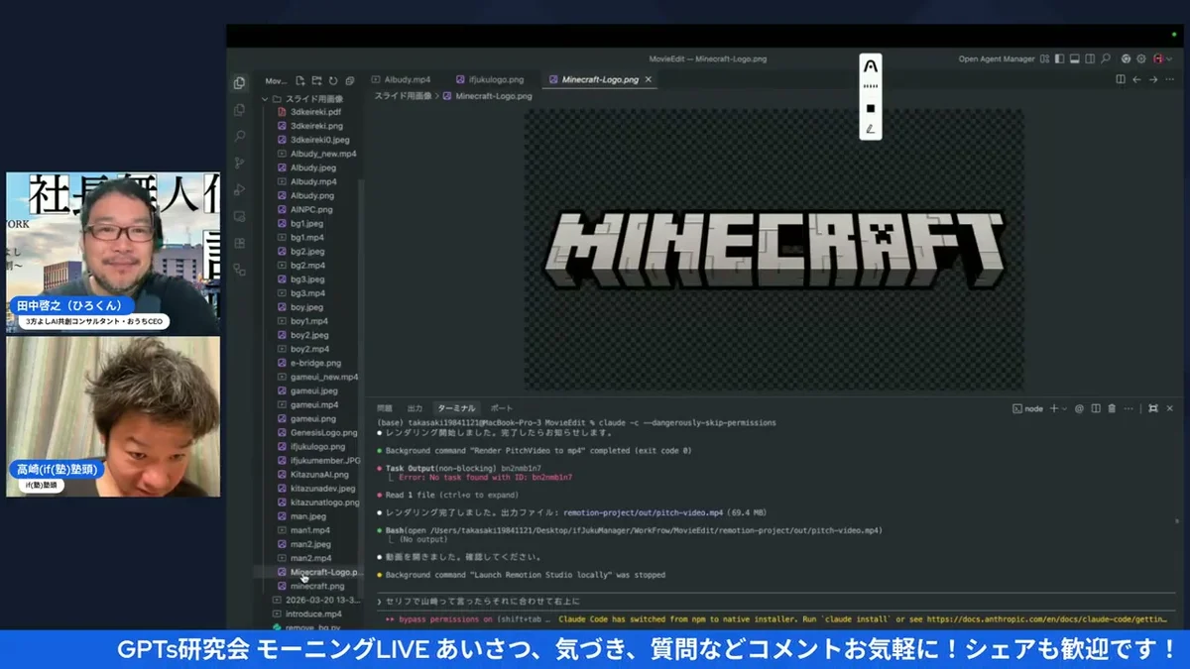Click the New File icon in Explorer
Image resolution: width=1190 pixels, height=669 pixels.
pos(299,79)
